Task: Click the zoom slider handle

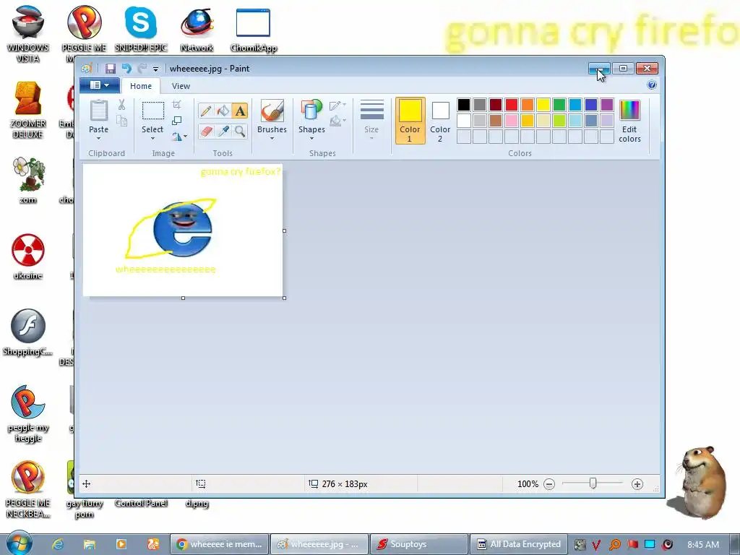Action: click(x=593, y=483)
